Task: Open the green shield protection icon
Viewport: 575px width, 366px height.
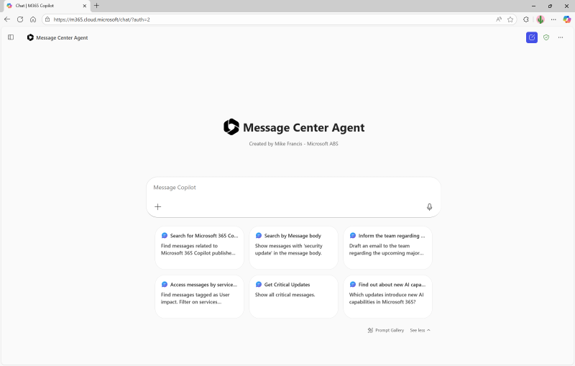Action: (546, 37)
